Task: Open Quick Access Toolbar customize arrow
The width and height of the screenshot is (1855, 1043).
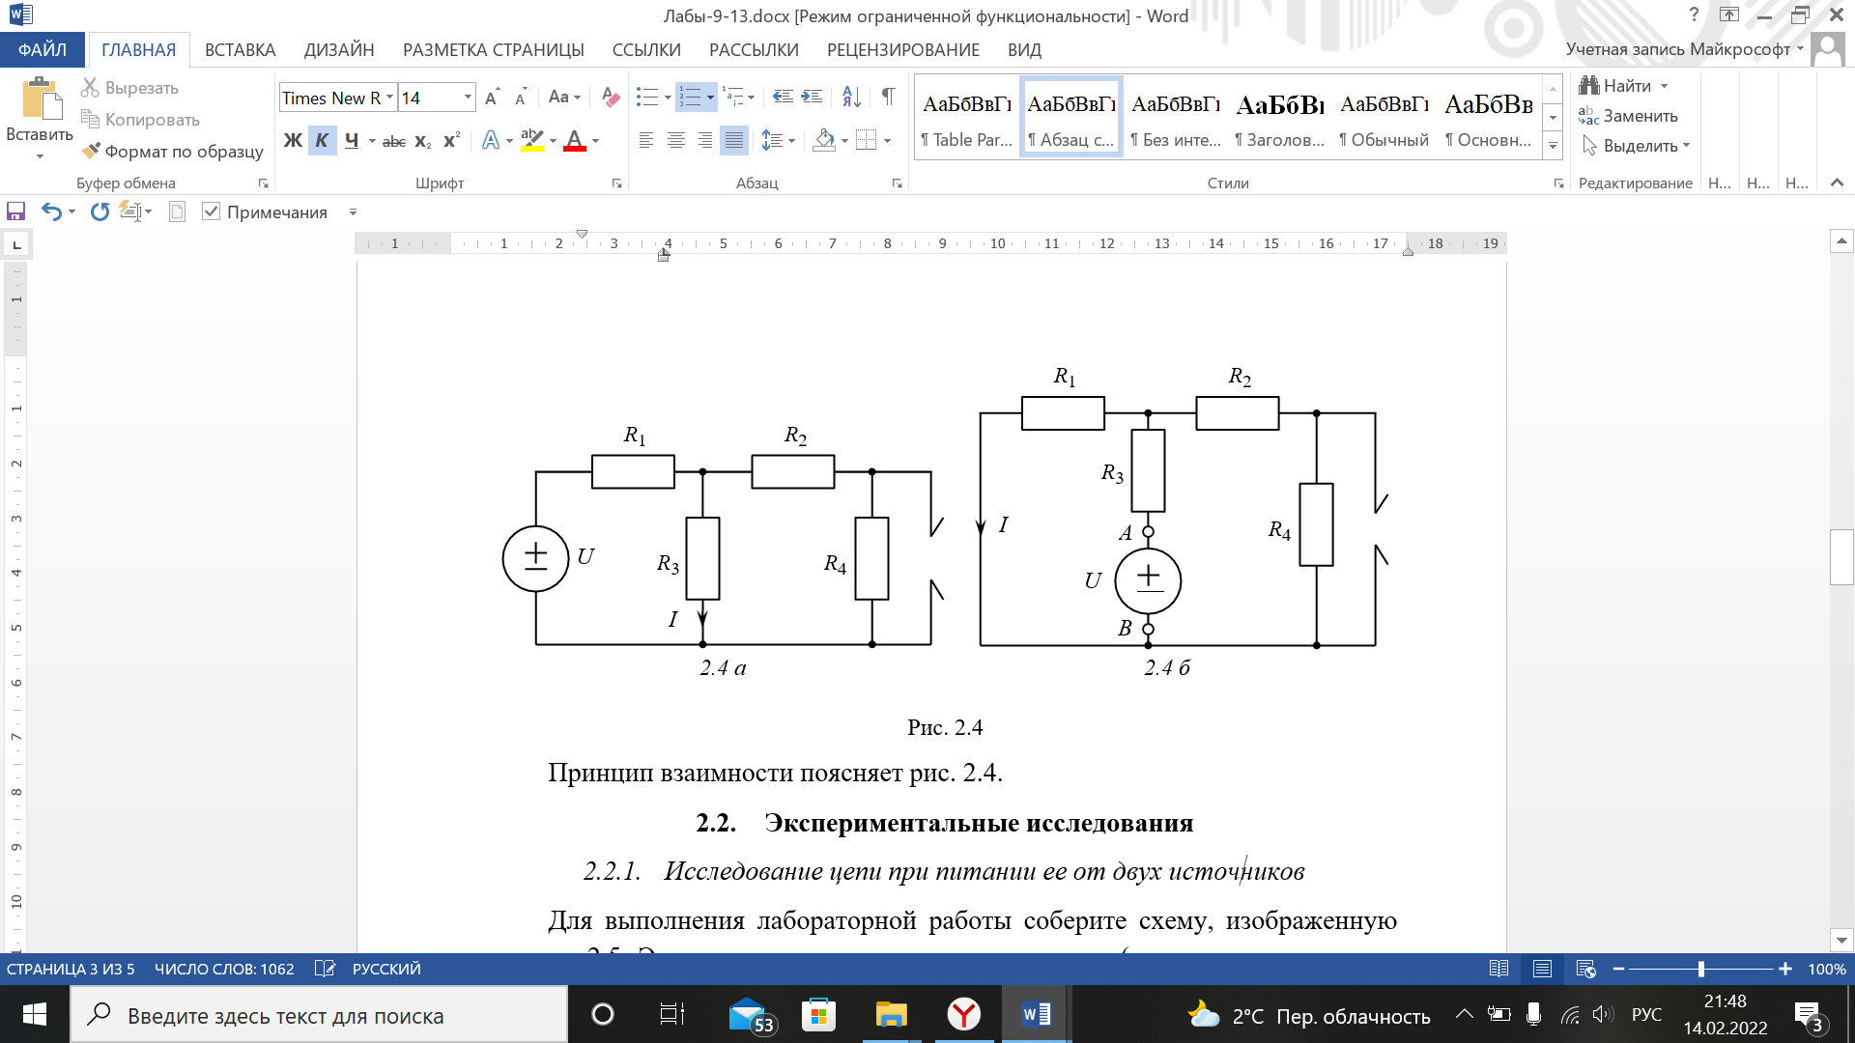Action: point(353,211)
